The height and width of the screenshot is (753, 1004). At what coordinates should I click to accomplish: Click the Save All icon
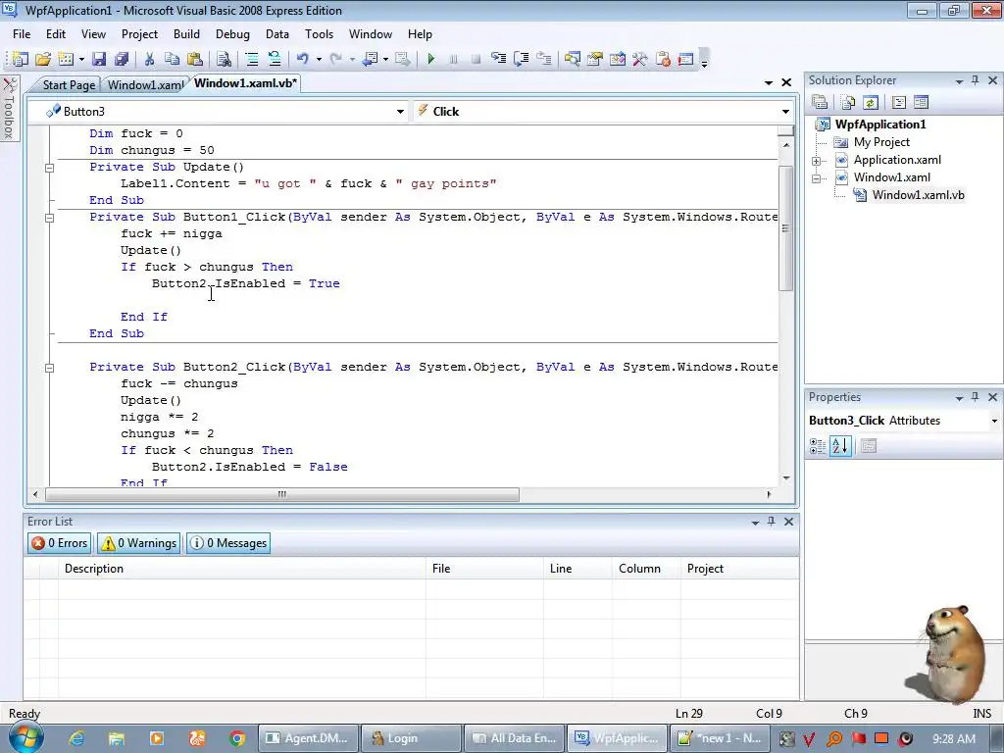pyautogui.click(x=122, y=60)
